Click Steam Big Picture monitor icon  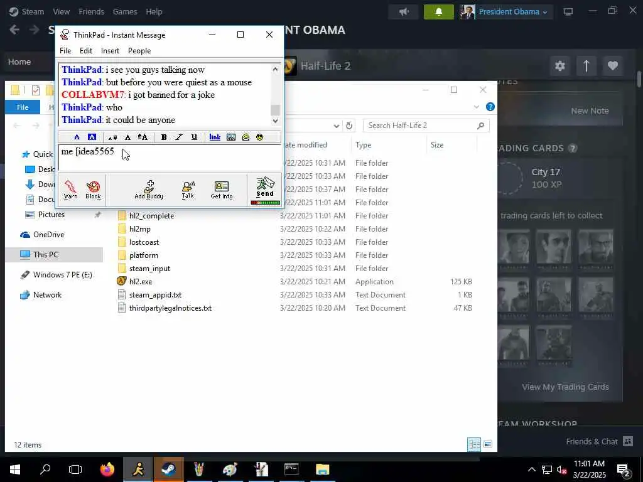tap(568, 12)
